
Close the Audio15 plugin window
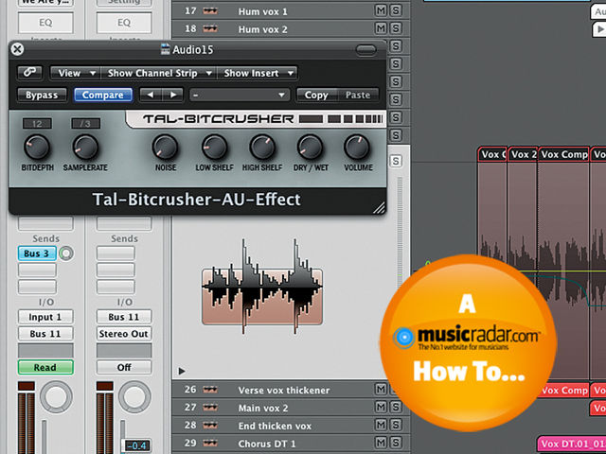tap(17, 49)
